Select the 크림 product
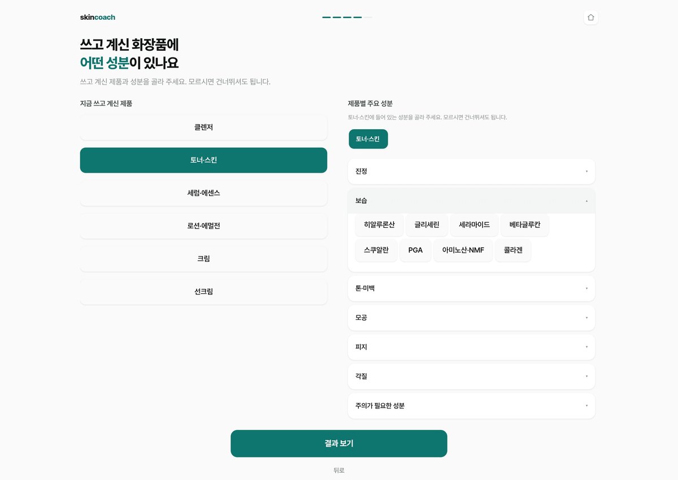Image resolution: width=678 pixels, height=480 pixels. 203,258
